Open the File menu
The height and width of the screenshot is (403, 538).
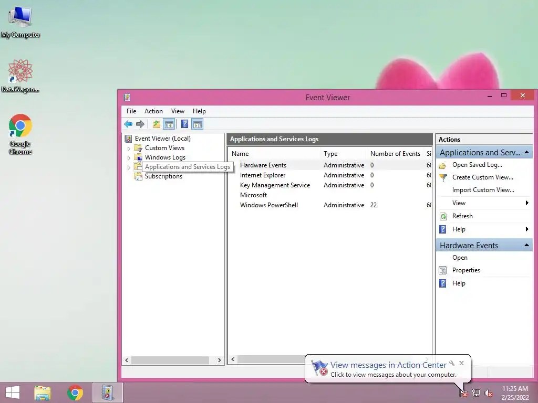(131, 111)
